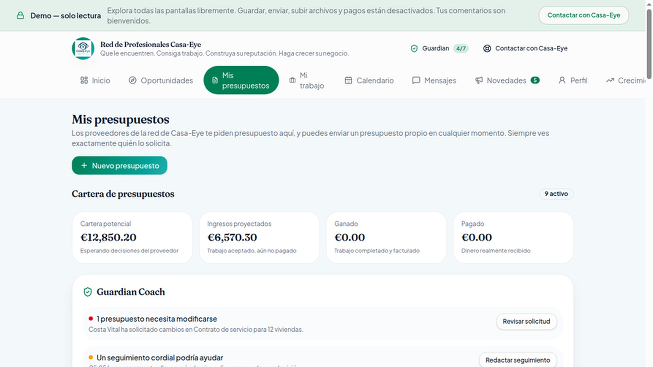Open the Mensajes tab
653x367 pixels.
pyautogui.click(x=434, y=80)
